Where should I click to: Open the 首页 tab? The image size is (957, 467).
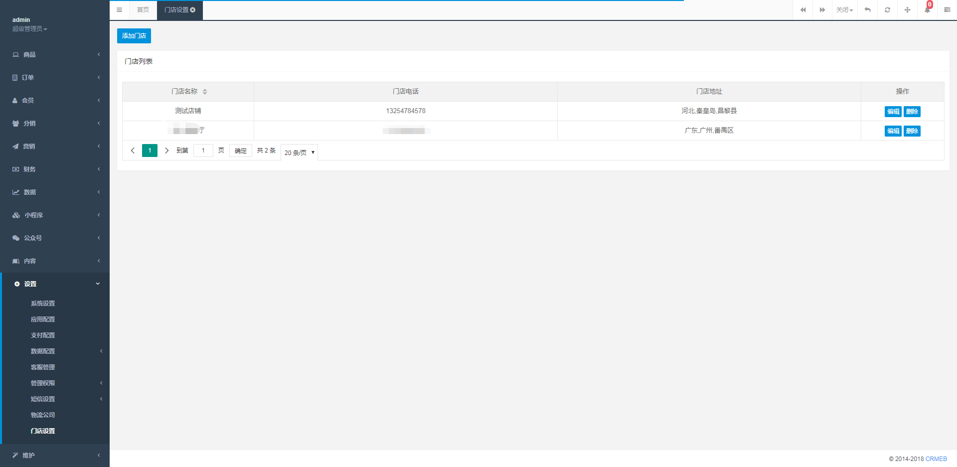point(143,10)
